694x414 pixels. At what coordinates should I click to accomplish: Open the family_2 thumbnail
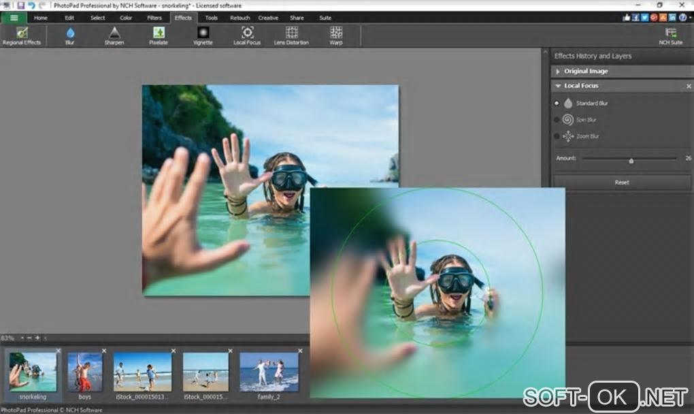[269, 372]
